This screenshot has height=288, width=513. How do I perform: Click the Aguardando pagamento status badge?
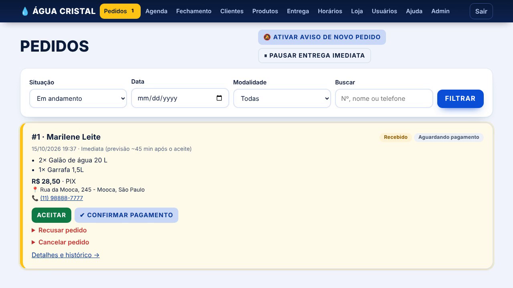click(449, 137)
